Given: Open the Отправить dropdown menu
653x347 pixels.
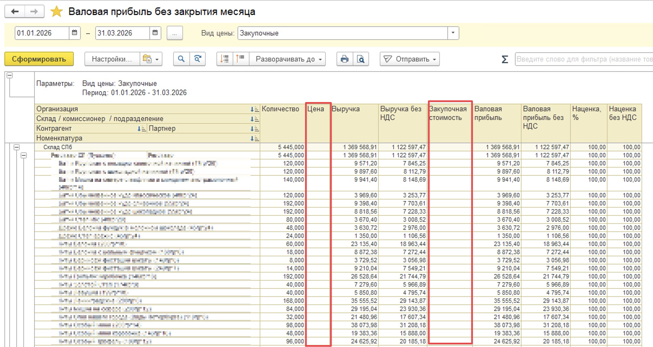Looking at the screenshot, I should point(410,59).
